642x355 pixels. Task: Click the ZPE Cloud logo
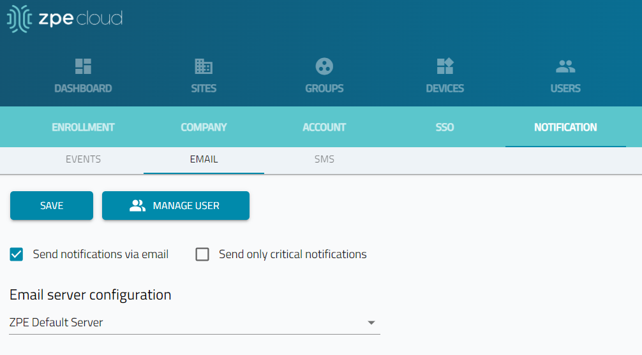(64, 19)
